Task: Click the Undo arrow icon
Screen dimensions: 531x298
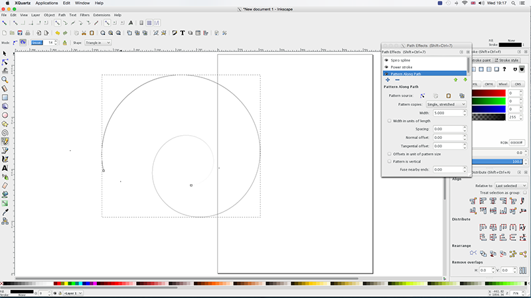Action: (57, 33)
